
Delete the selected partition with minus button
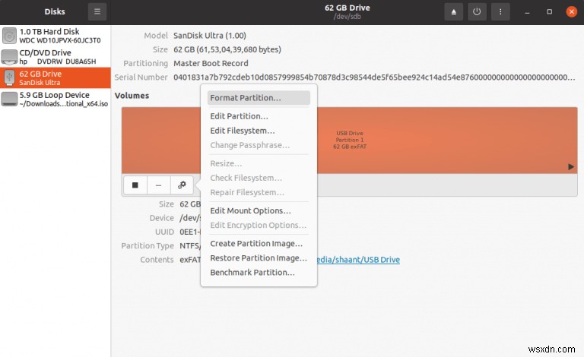pyautogui.click(x=159, y=185)
